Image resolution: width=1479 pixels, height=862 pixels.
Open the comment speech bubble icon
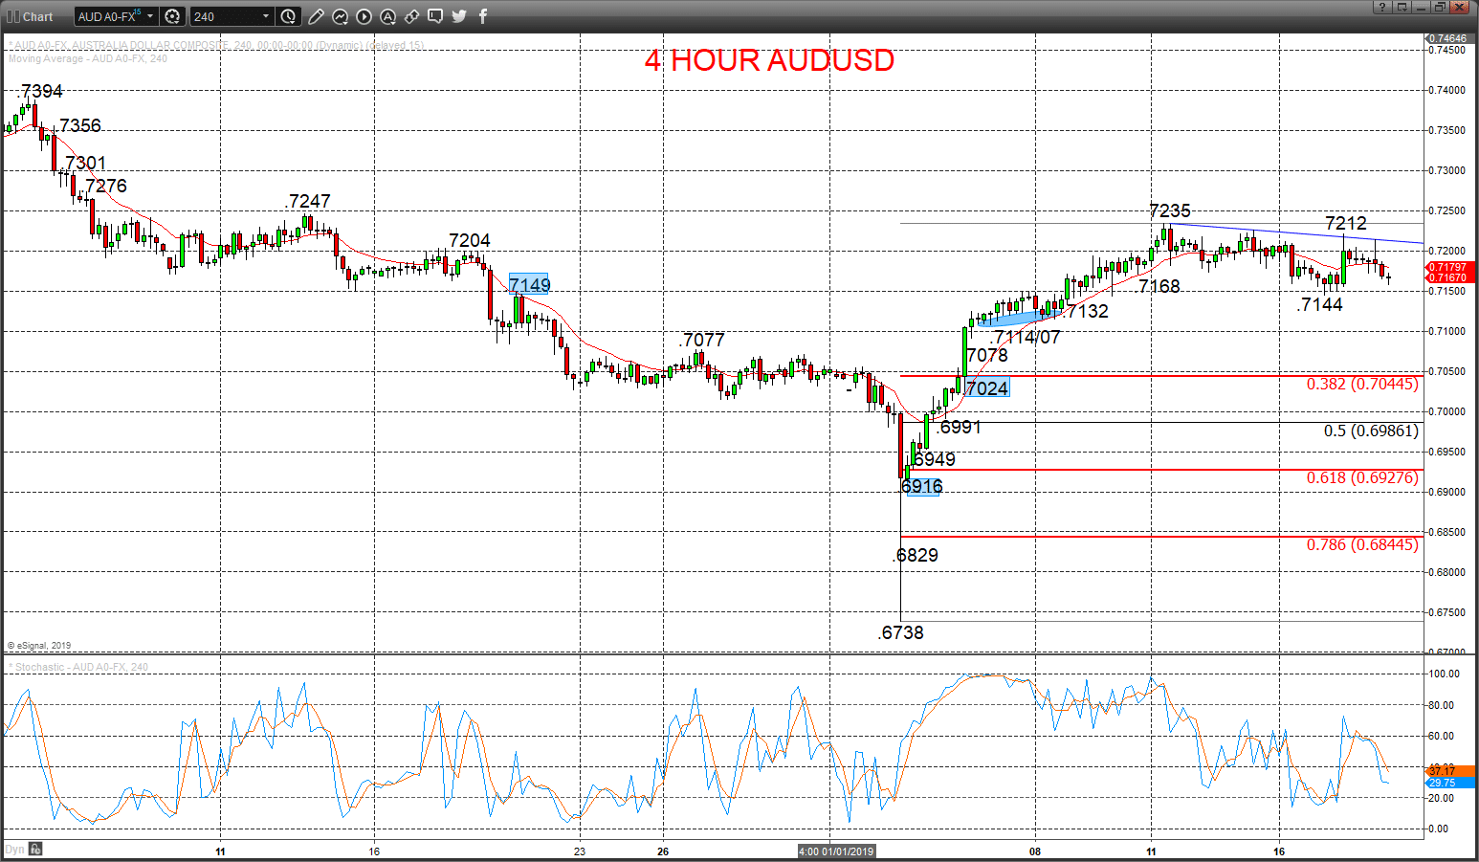pyautogui.click(x=435, y=16)
